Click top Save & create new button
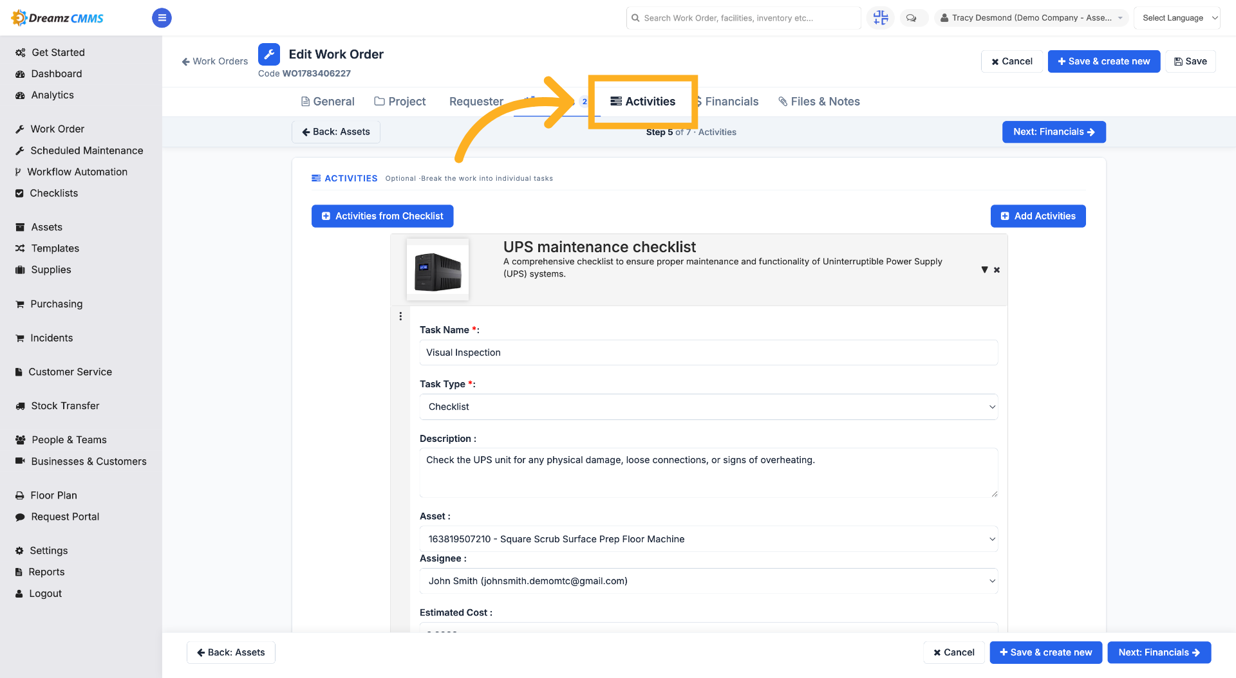The height and width of the screenshot is (678, 1236). pyautogui.click(x=1104, y=61)
